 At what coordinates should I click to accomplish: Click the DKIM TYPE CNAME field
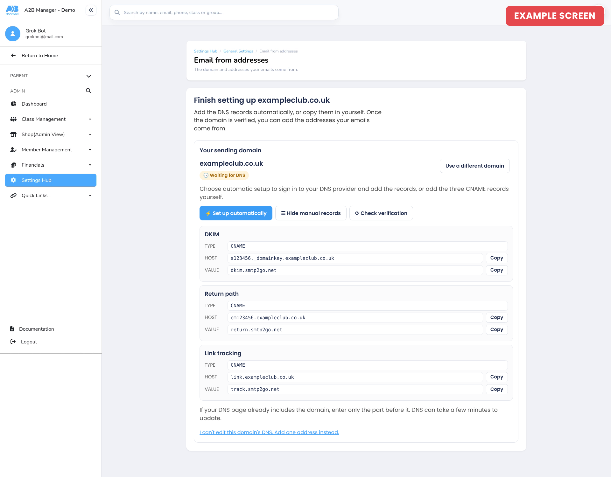tap(368, 246)
